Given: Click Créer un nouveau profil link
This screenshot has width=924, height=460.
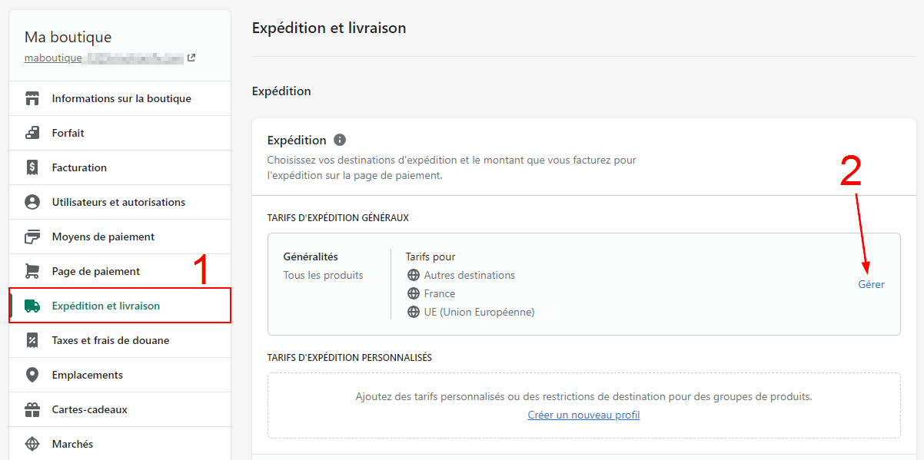Looking at the screenshot, I should [583, 415].
